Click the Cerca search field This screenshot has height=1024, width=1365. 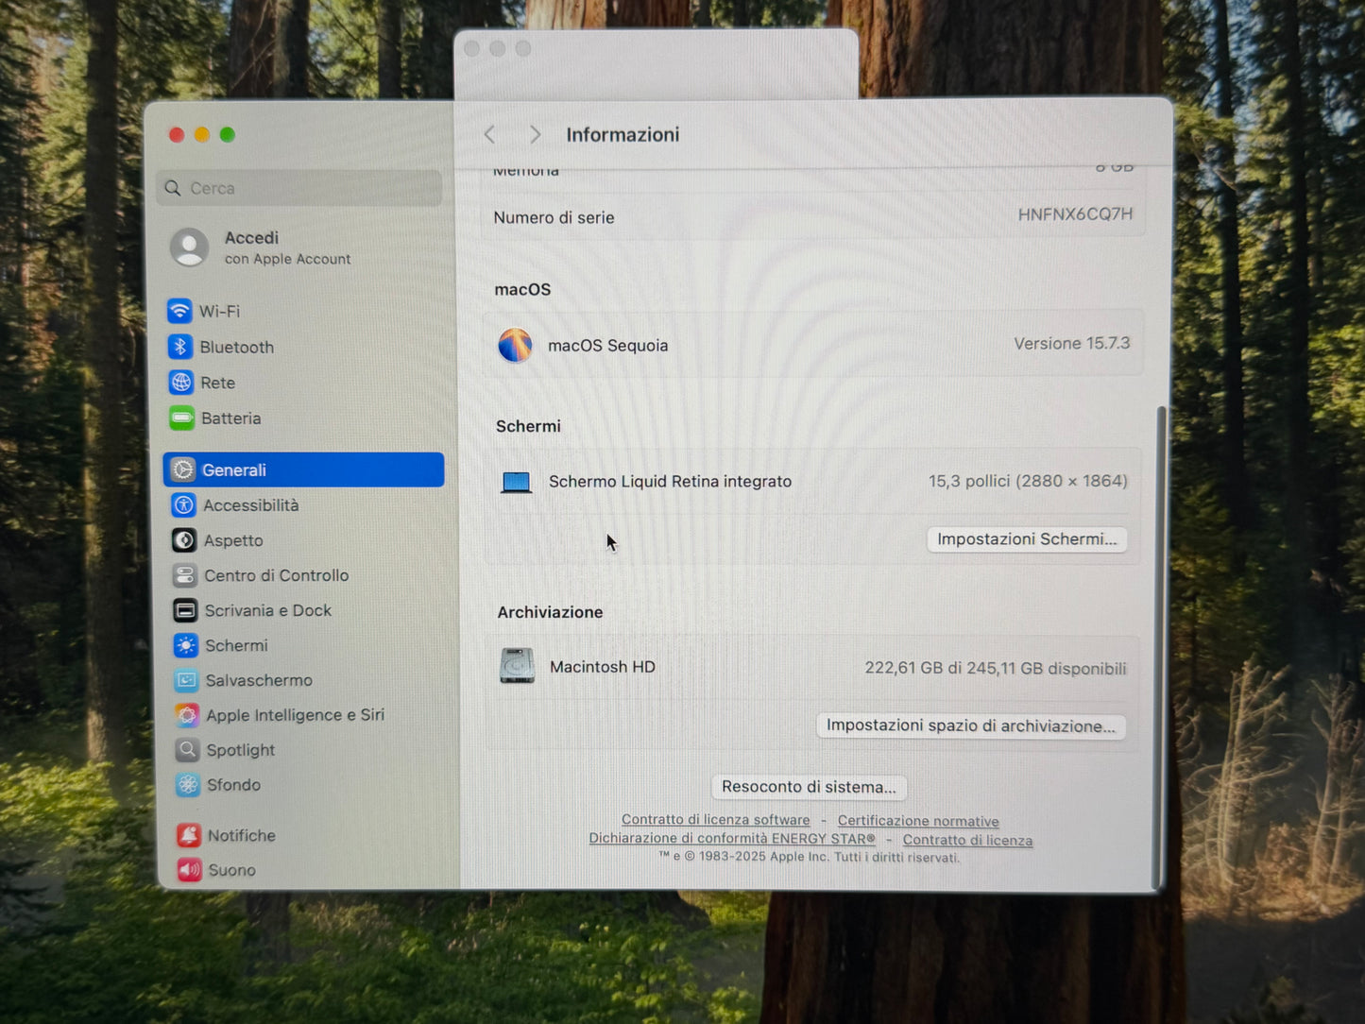pos(299,188)
